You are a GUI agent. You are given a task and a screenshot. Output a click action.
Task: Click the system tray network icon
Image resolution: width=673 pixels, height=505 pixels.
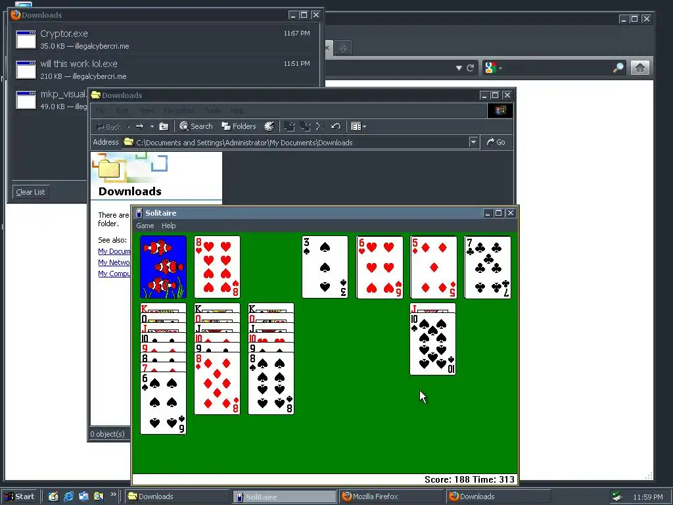point(617,496)
